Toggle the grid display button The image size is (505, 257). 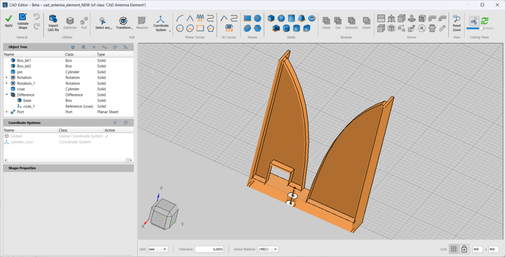click(x=454, y=249)
